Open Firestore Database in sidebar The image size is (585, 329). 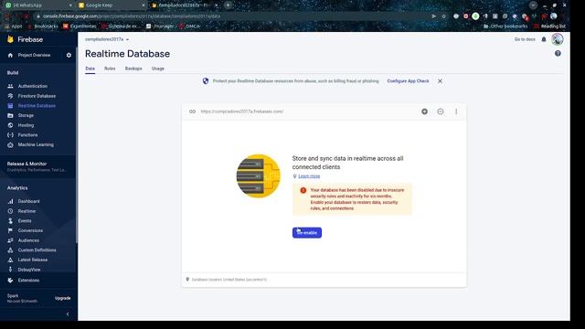[x=37, y=96]
